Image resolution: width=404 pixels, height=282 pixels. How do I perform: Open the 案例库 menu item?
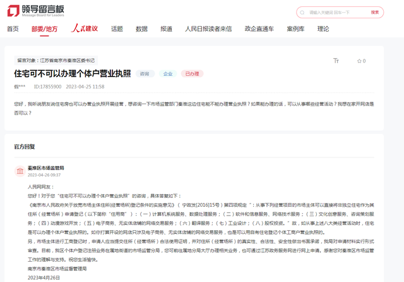[296, 29]
